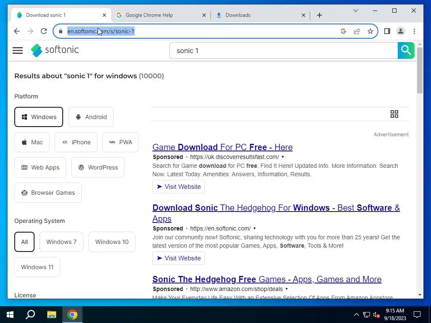The height and width of the screenshot is (323, 431).
Task: Select PWA platform filter
Action: [x=120, y=142]
